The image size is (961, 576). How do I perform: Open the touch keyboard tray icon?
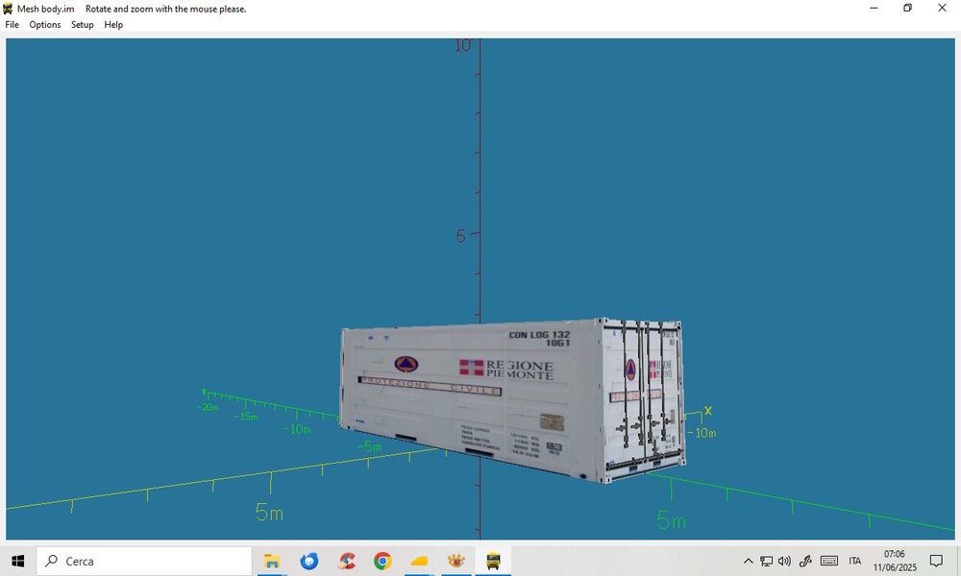click(829, 561)
